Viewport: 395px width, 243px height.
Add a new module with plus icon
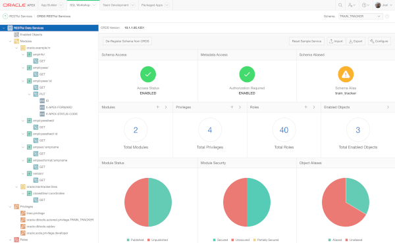[158, 107]
